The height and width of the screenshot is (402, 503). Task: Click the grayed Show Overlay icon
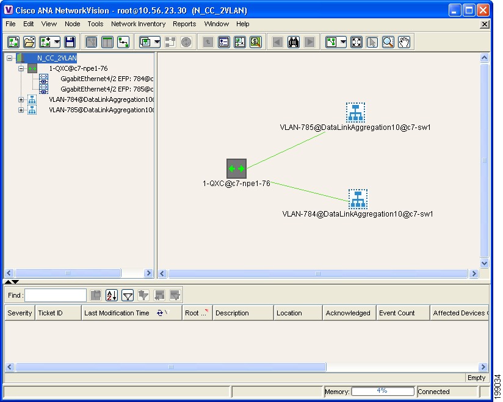(x=170, y=42)
